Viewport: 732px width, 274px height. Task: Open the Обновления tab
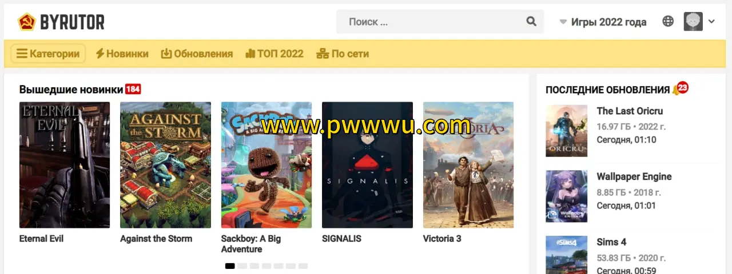click(x=197, y=54)
